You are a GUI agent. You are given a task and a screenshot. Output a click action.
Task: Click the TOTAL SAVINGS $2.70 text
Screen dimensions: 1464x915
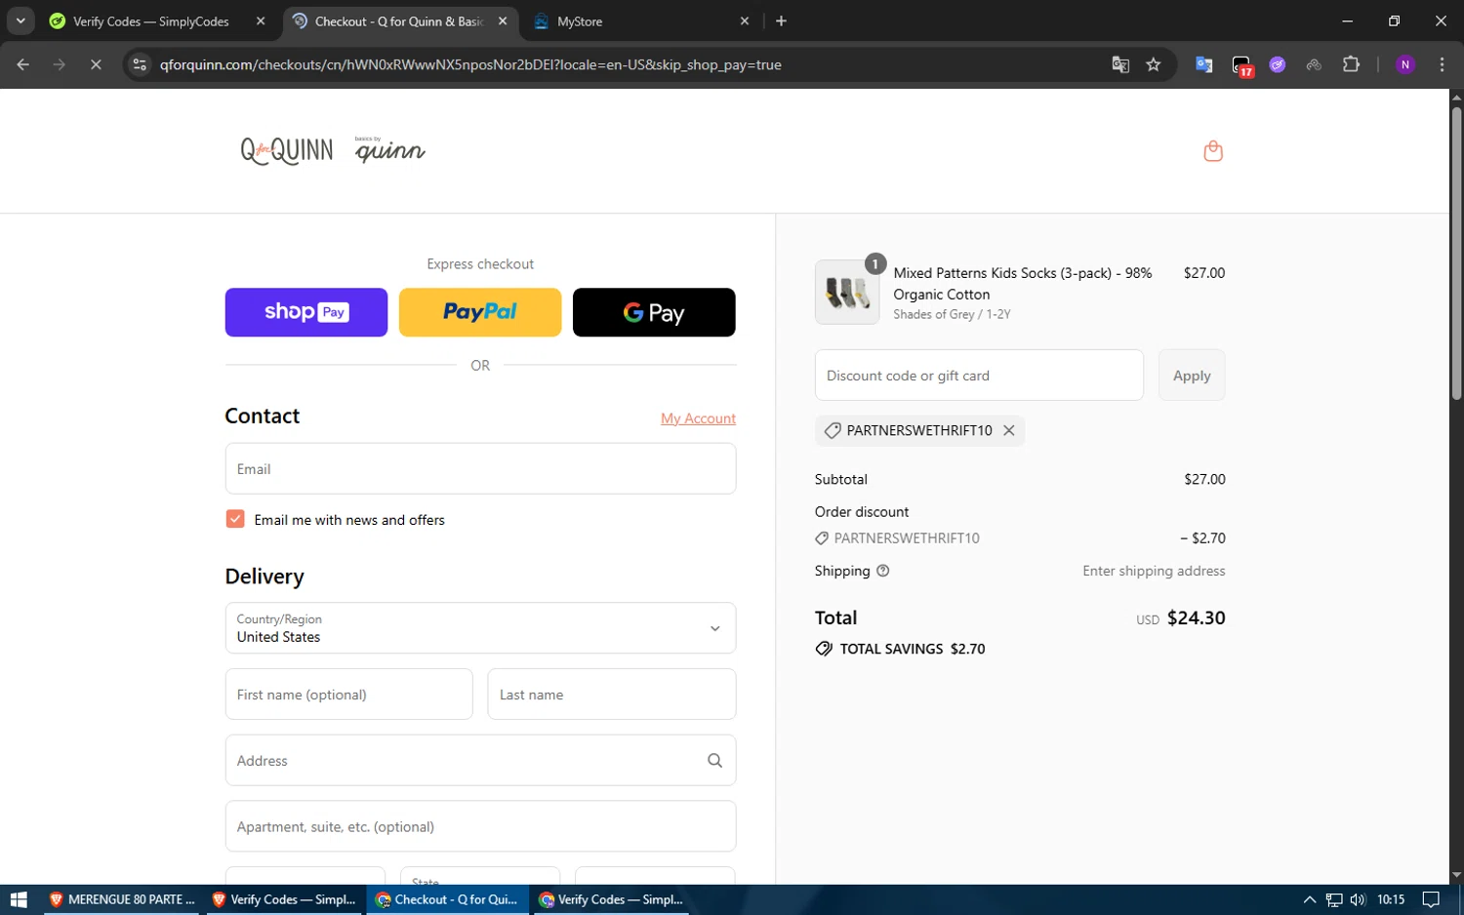[x=913, y=649]
